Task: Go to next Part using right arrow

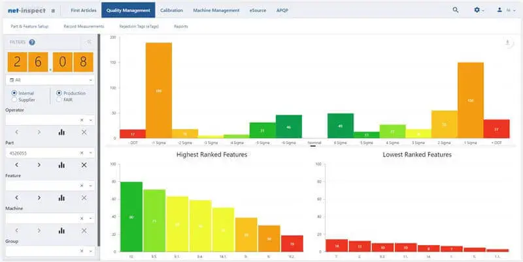Action: coord(39,165)
